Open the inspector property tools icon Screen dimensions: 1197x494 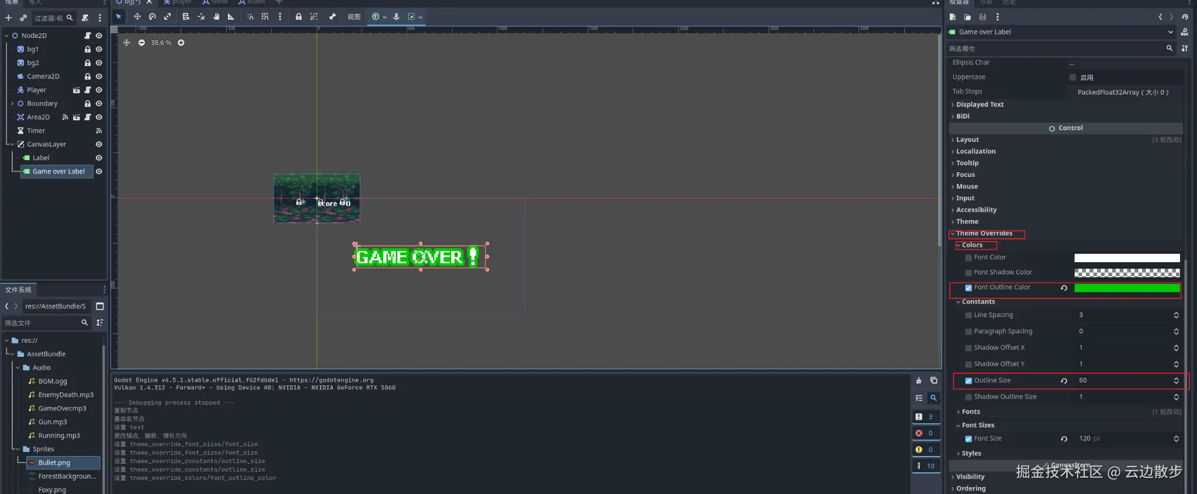(1185, 48)
